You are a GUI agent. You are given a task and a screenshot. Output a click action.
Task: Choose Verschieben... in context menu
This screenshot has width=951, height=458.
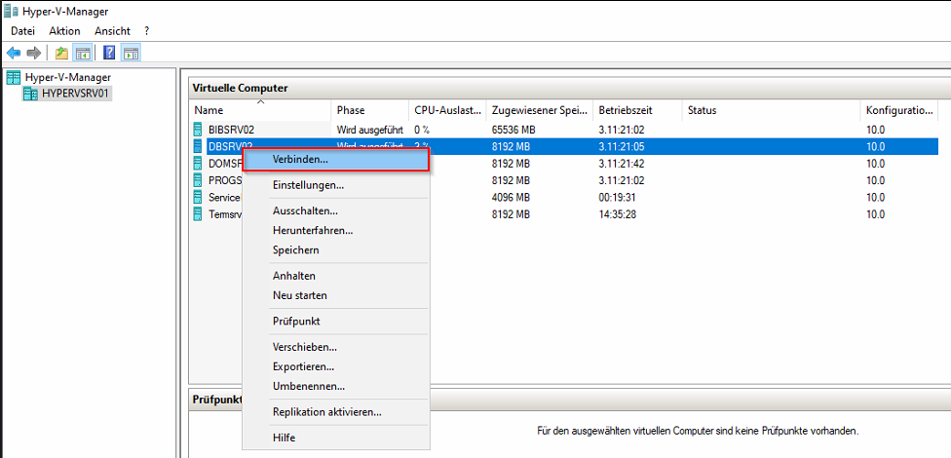[x=335, y=348]
